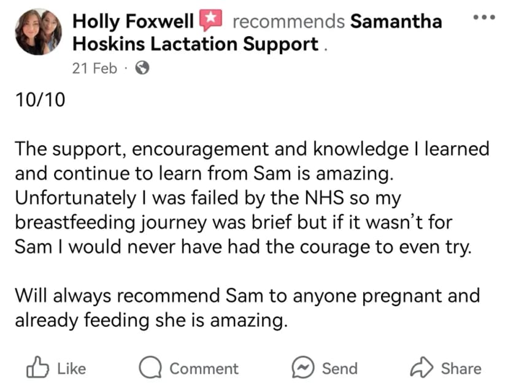This screenshot has width=508, height=389.
Task: Click the Comment button label
Action: pyautogui.click(x=204, y=369)
